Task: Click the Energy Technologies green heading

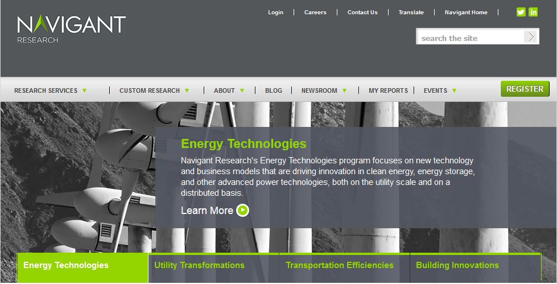Action: coord(244,143)
